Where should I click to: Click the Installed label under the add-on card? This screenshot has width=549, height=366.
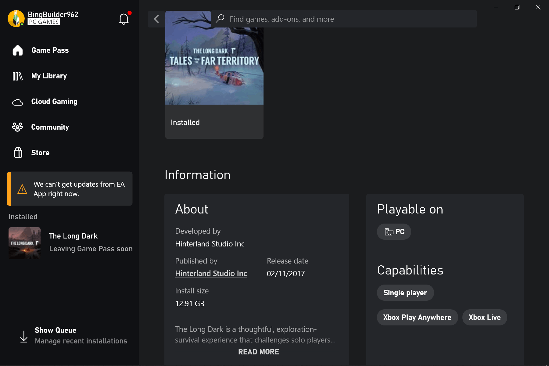(185, 123)
